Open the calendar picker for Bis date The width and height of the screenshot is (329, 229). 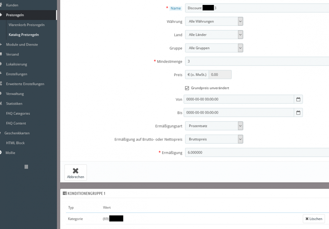pos(298,113)
